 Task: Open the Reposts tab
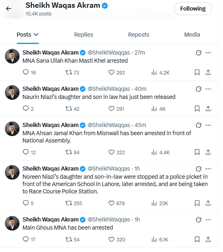(139, 35)
